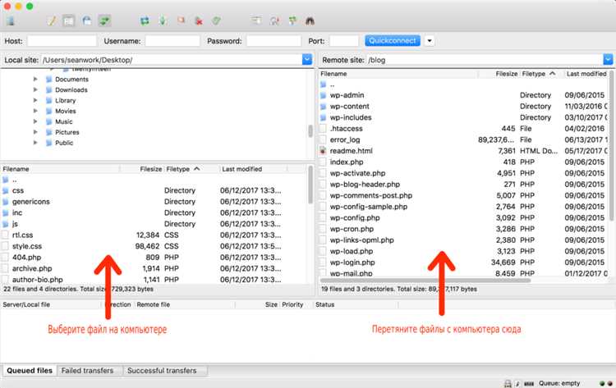Expand the Library folder in local tree

(x=35, y=100)
